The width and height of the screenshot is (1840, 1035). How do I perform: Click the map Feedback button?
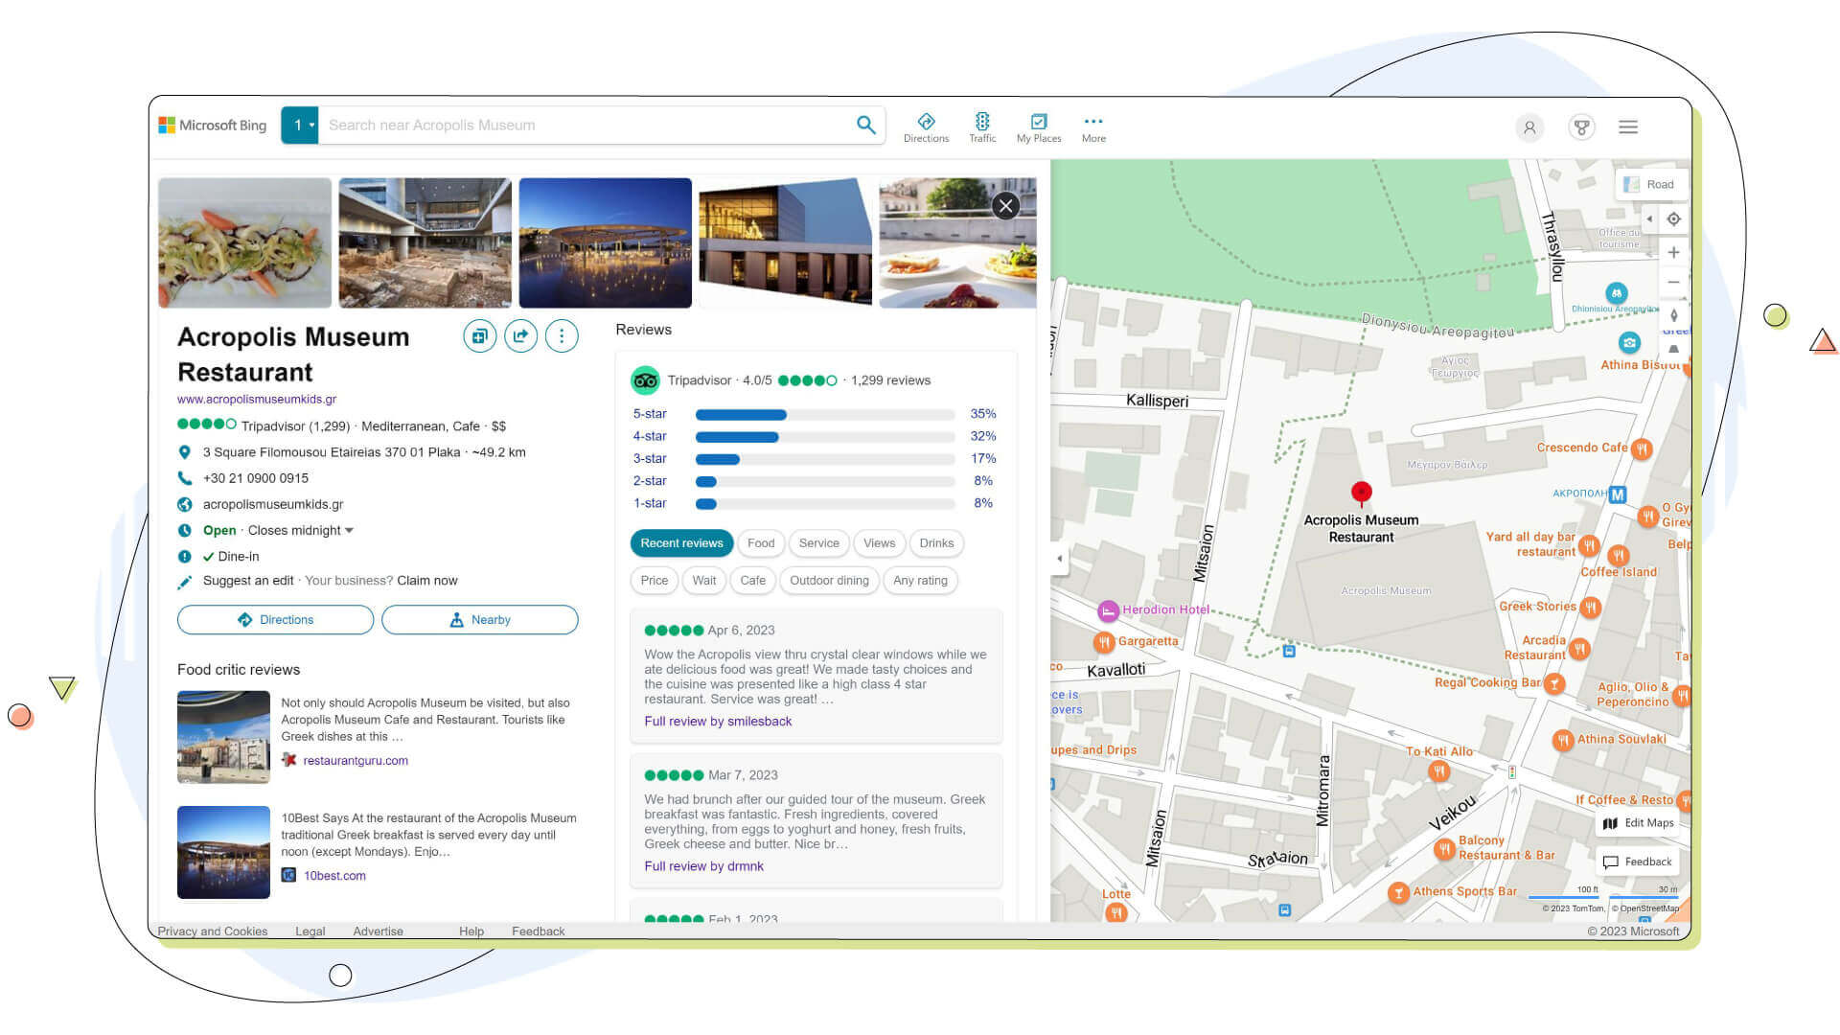click(x=1639, y=862)
